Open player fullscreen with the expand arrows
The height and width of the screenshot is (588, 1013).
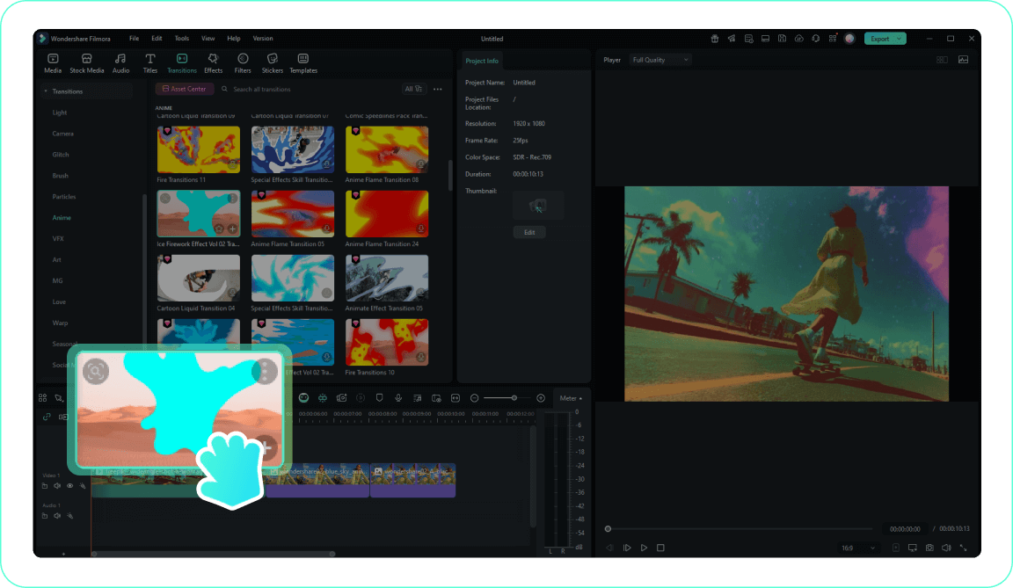tap(963, 548)
